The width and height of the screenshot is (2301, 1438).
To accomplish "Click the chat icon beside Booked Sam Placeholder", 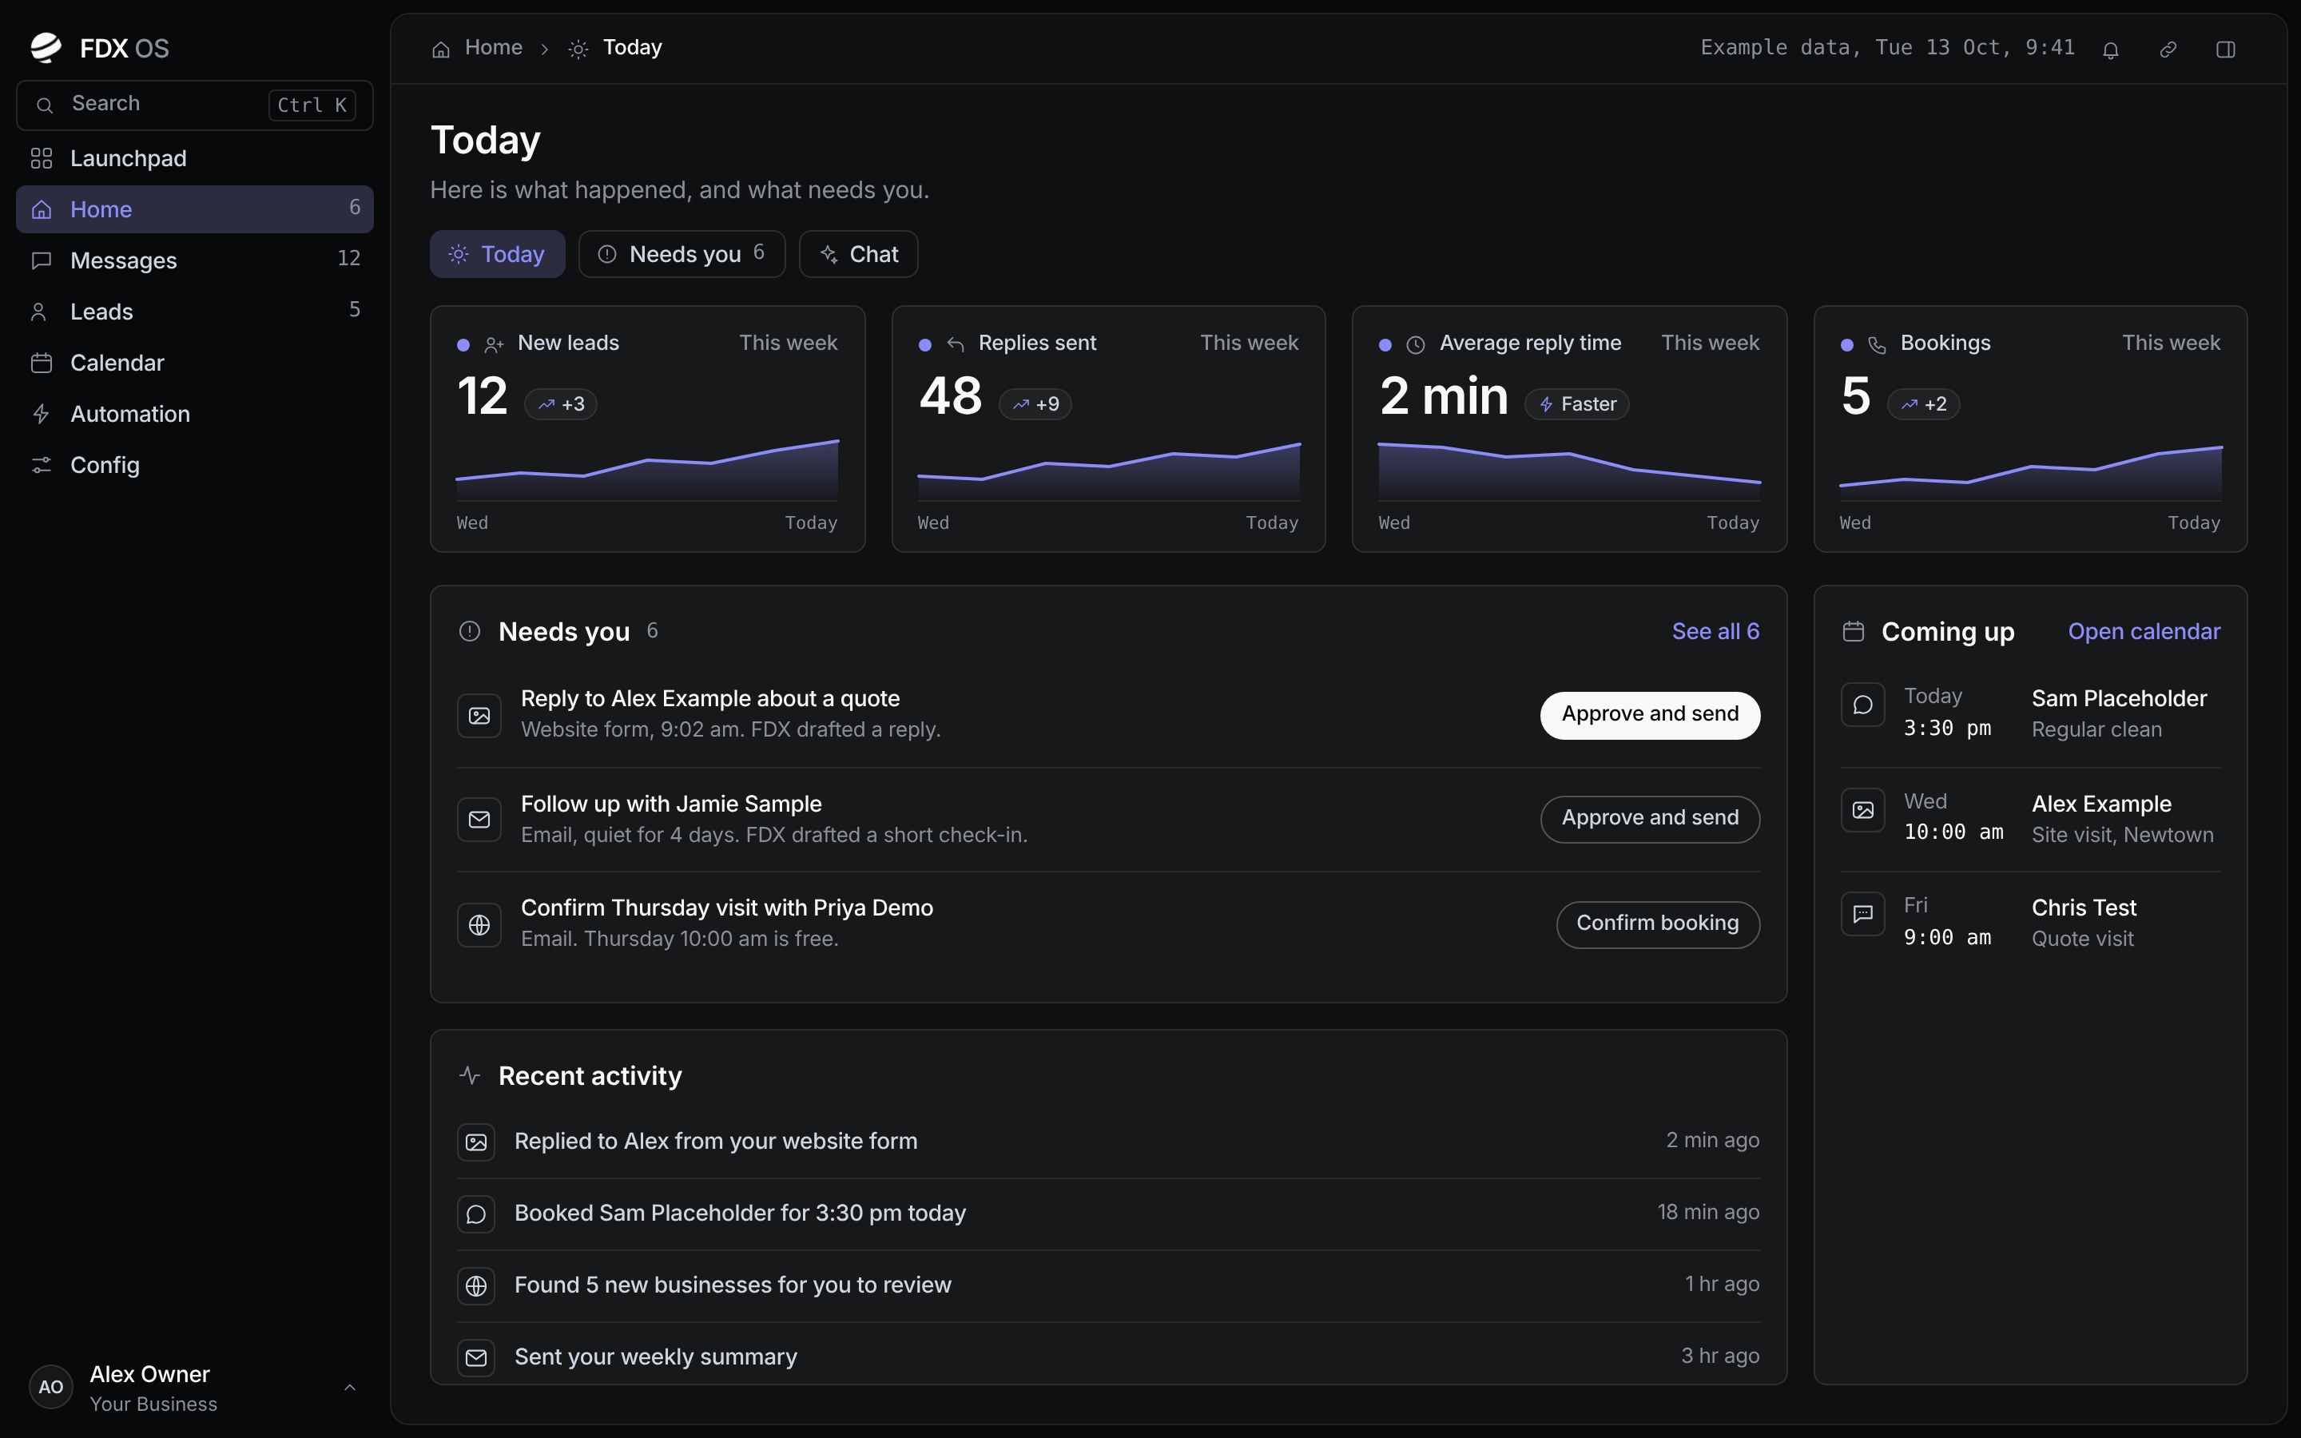I will pos(476,1214).
